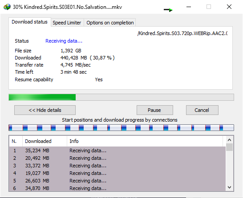
Task: Click the connections list scrollbar thumb
Action: [x=229, y=147]
